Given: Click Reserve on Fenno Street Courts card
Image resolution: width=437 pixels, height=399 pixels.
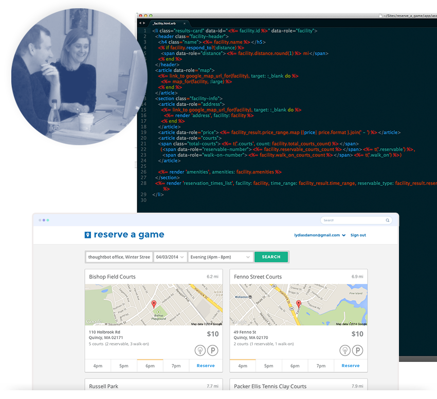Looking at the screenshot, I should point(351,366).
